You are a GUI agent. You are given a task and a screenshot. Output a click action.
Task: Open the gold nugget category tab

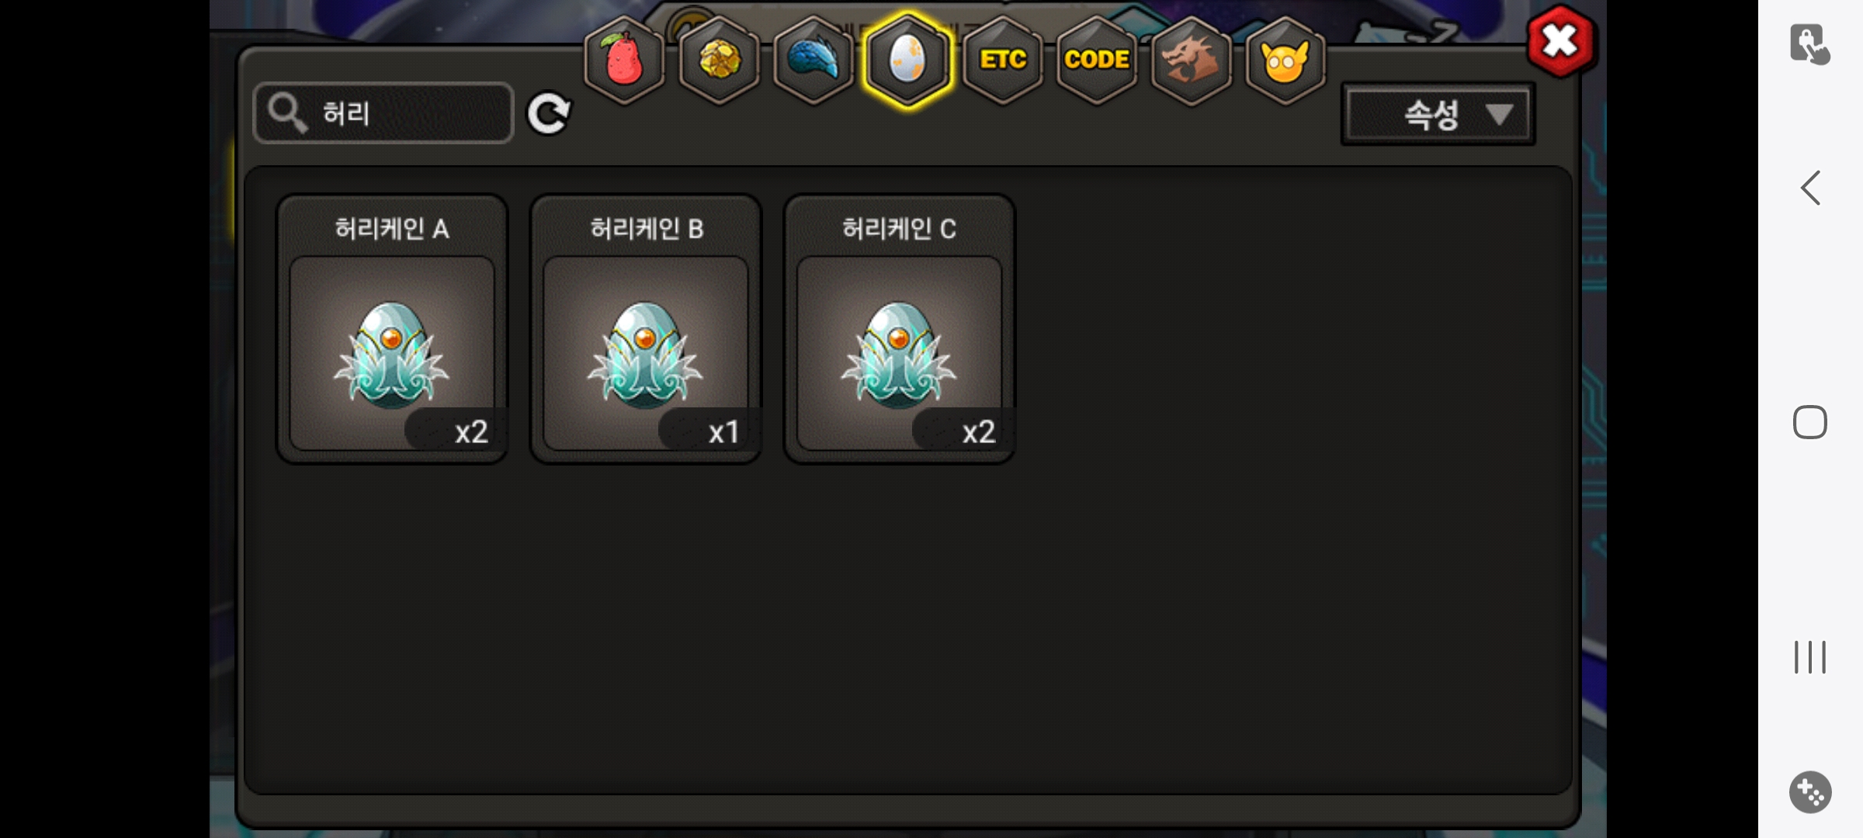tap(720, 60)
